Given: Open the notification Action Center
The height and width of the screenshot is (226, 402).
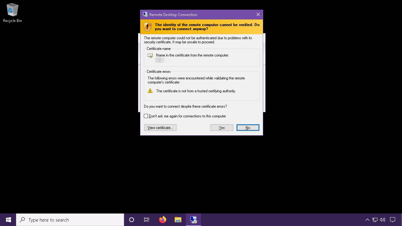Looking at the screenshot, I should pos(393,220).
